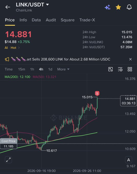
Task: Tap the Hot tag label
Action: (x=13, y=48)
